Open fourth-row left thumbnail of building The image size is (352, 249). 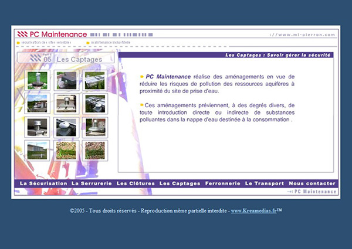point(38,151)
